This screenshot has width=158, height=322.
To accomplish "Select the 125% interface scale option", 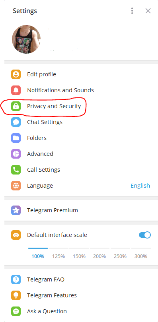I will (x=59, y=256).
